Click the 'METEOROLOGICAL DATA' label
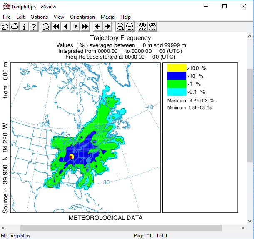 (x=106, y=218)
